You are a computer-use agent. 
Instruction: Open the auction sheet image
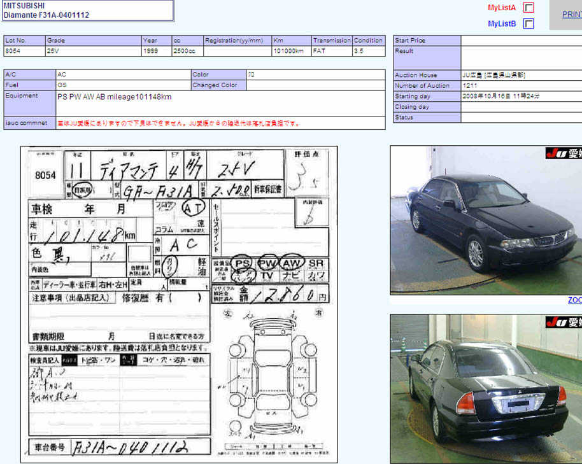pyautogui.click(x=179, y=304)
